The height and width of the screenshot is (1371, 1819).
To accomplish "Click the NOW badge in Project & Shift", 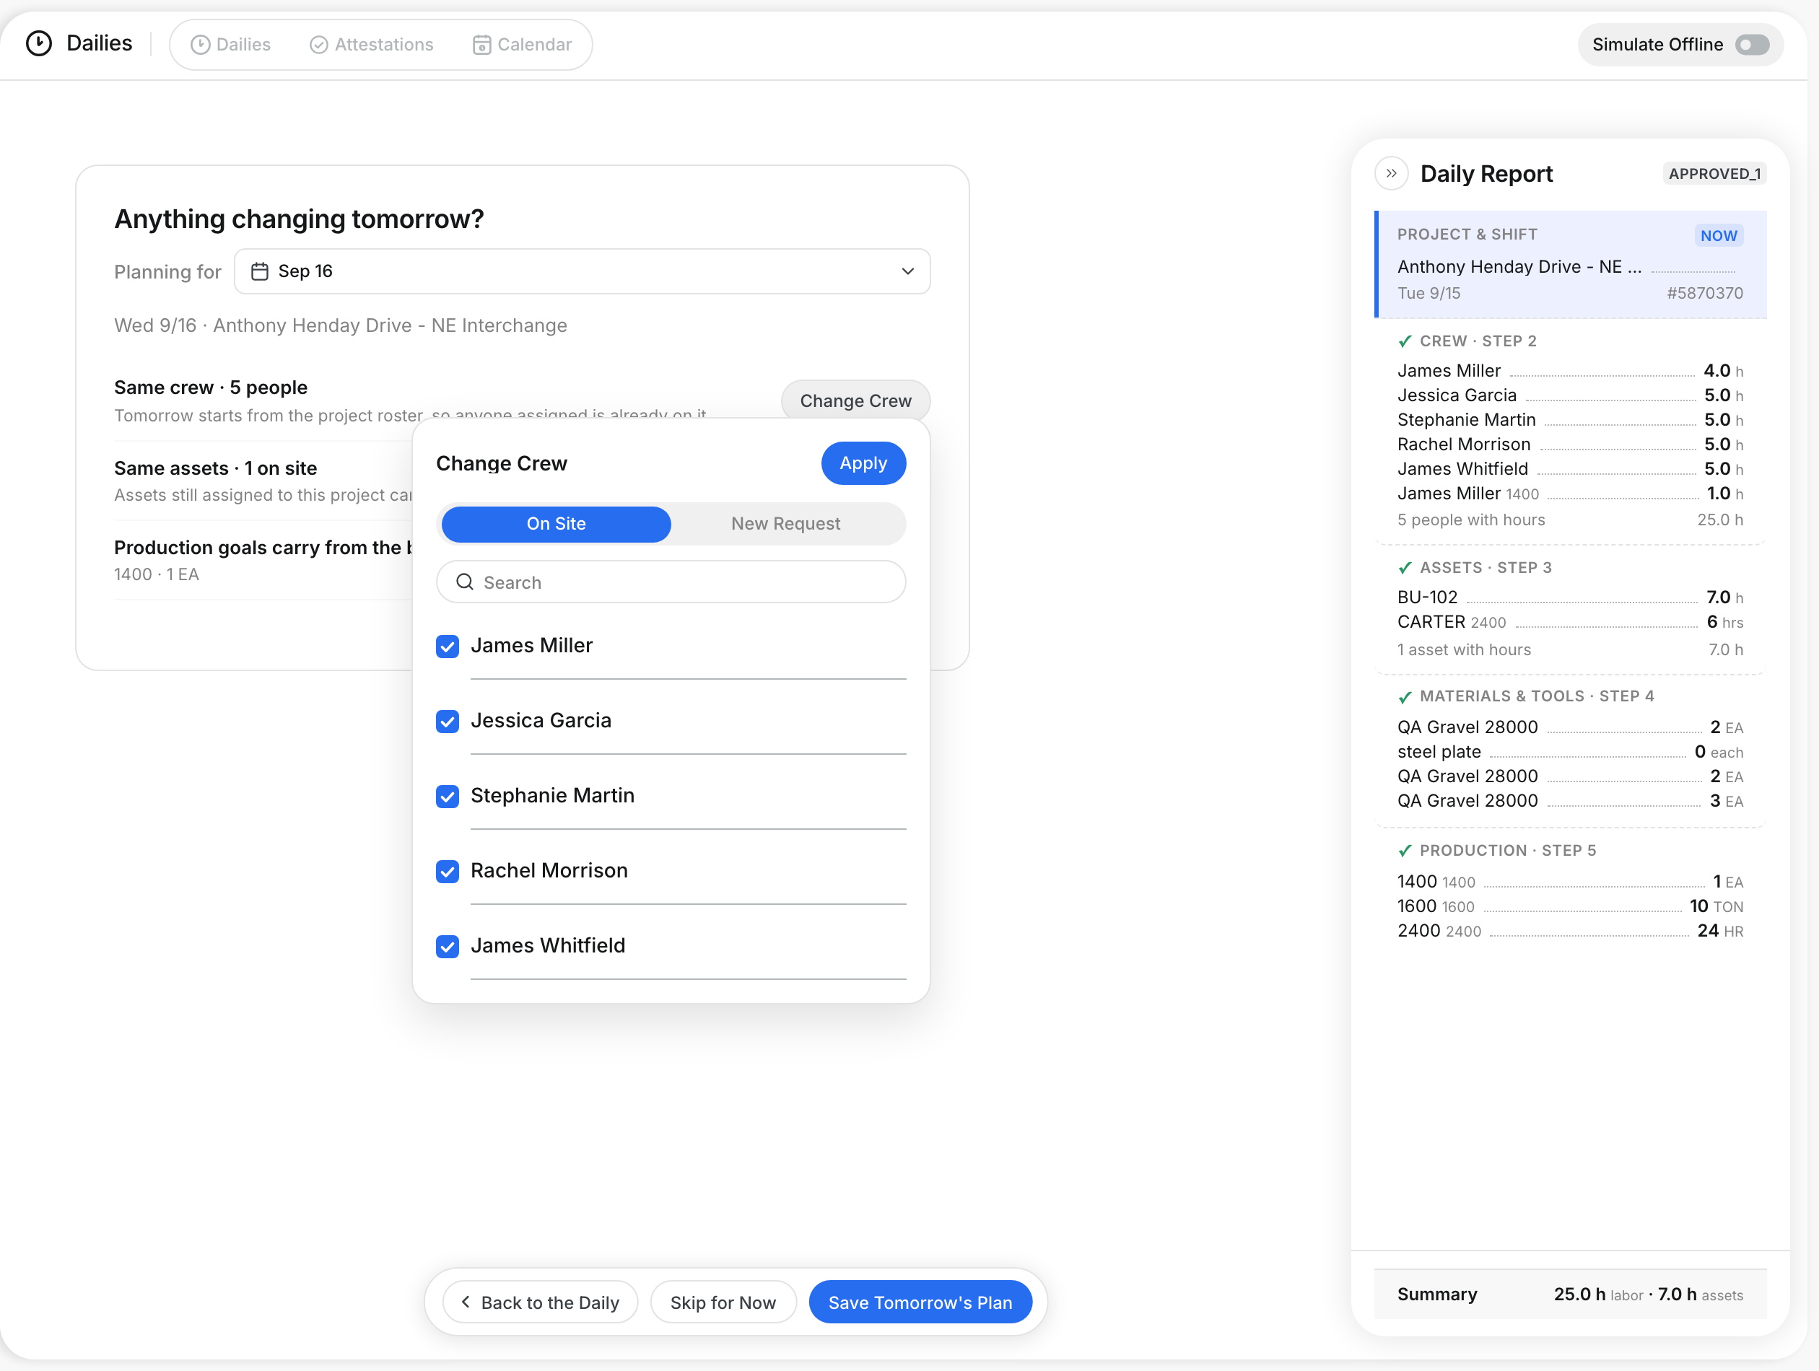I will [1719, 235].
